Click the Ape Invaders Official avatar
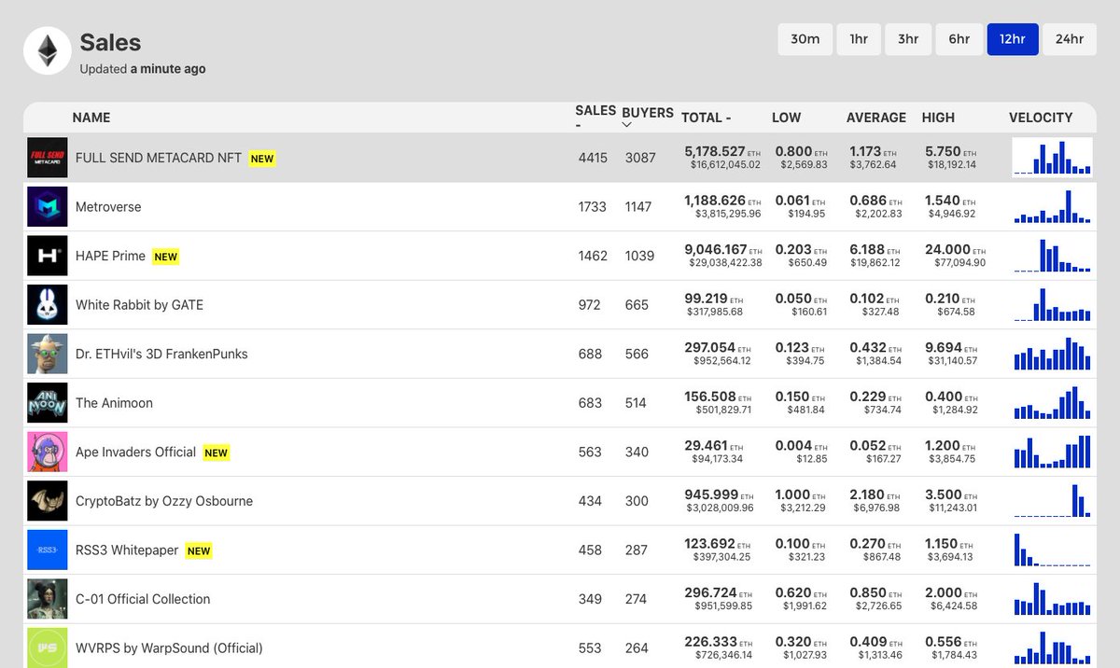This screenshot has width=1120, height=668. pyautogui.click(x=48, y=452)
